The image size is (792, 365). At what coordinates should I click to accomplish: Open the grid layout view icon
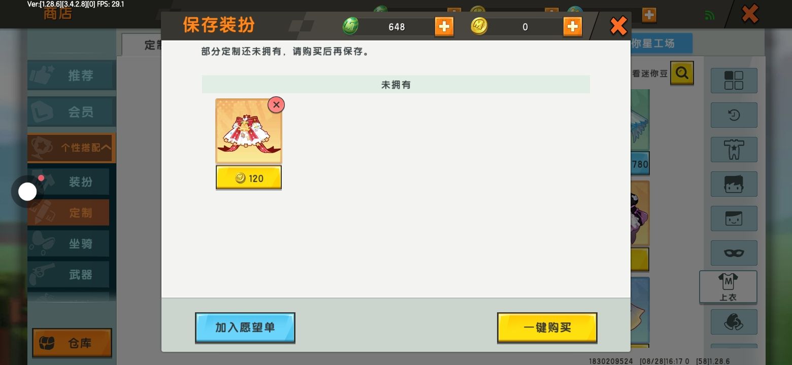pyautogui.click(x=734, y=81)
